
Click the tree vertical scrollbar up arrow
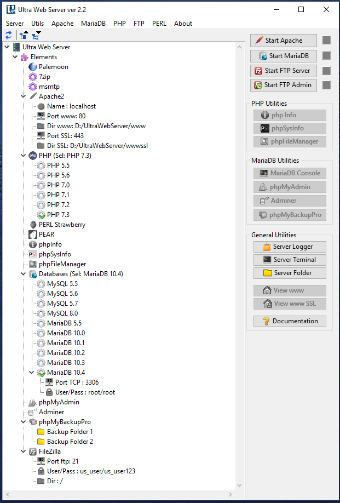(240, 47)
